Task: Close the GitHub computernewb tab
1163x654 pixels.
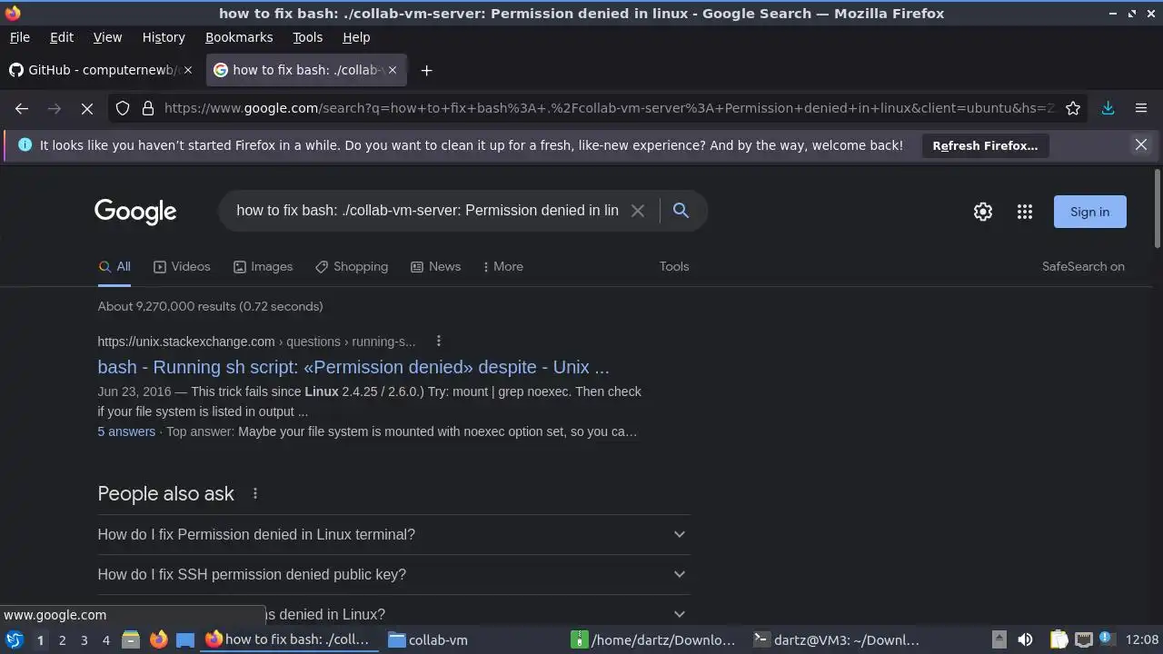Action: coord(188,70)
